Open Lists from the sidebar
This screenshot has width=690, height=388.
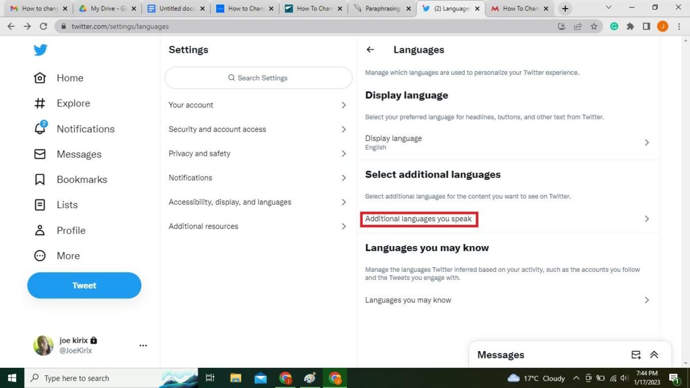click(55, 205)
